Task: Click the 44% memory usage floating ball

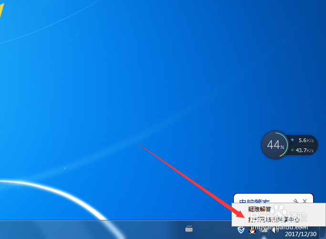Action: point(275,145)
